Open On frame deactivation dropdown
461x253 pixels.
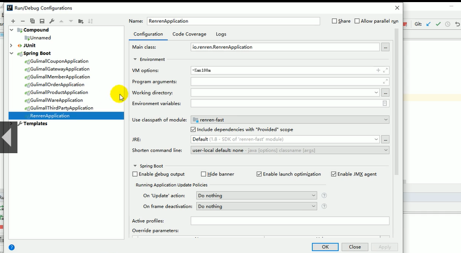[x=314, y=207]
